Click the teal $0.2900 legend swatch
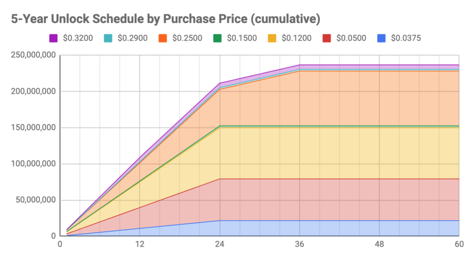Image resolution: width=469 pixels, height=260 pixels. pyautogui.click(x=108, y=38)
